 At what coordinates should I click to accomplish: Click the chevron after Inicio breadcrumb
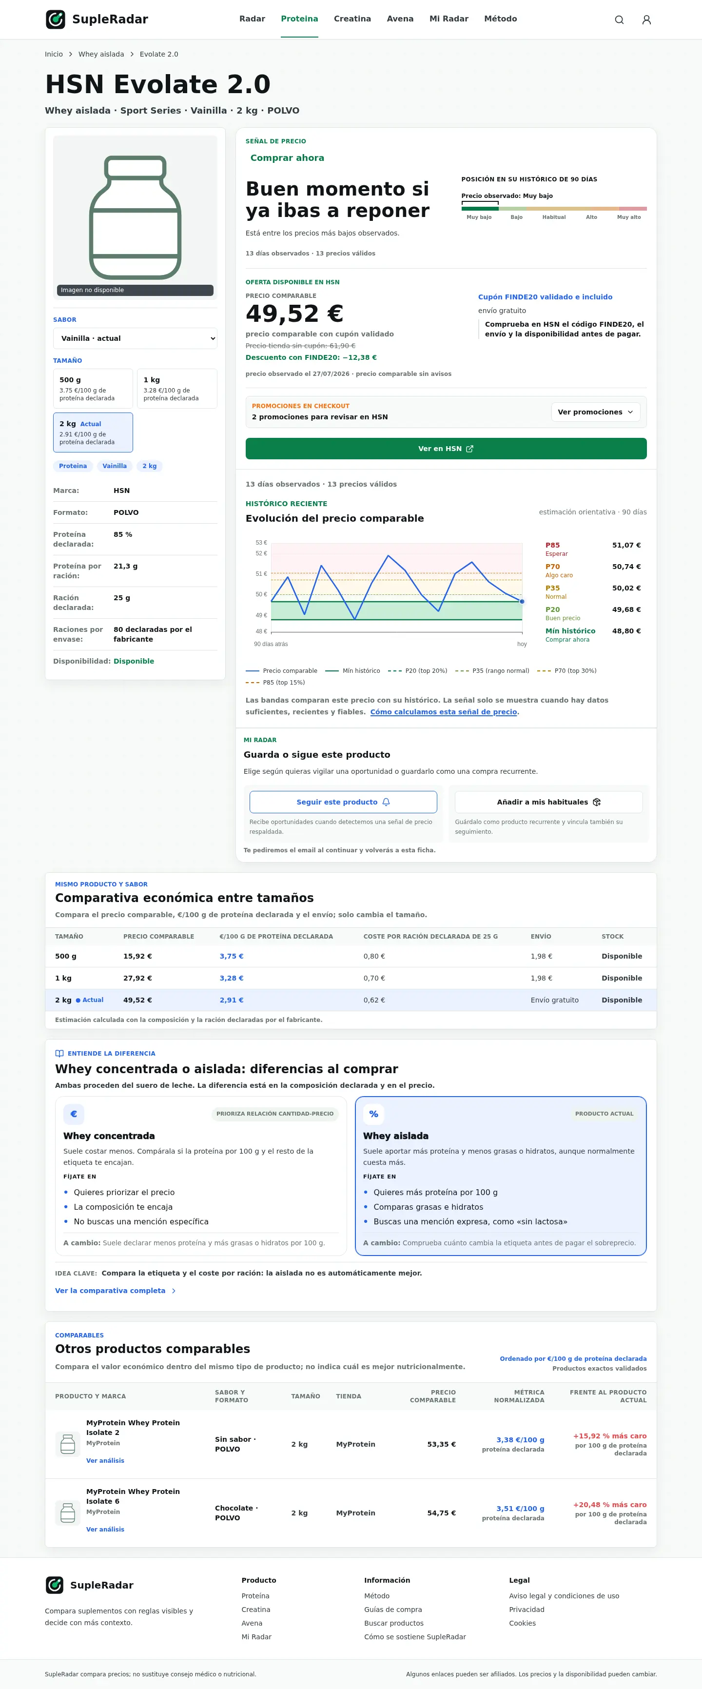pos(71,55)
